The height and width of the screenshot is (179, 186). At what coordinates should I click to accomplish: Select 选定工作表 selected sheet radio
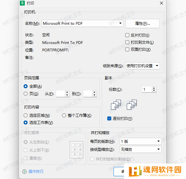(x=25, y=123)
